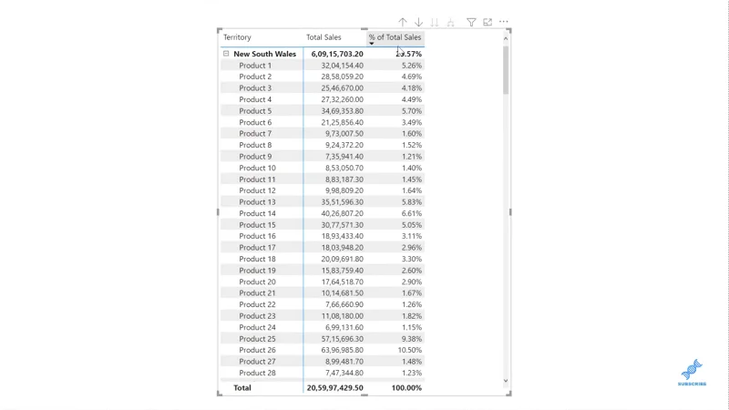
Task: Click the 9.38% percentage cell
Action: (x=412, y=339)
